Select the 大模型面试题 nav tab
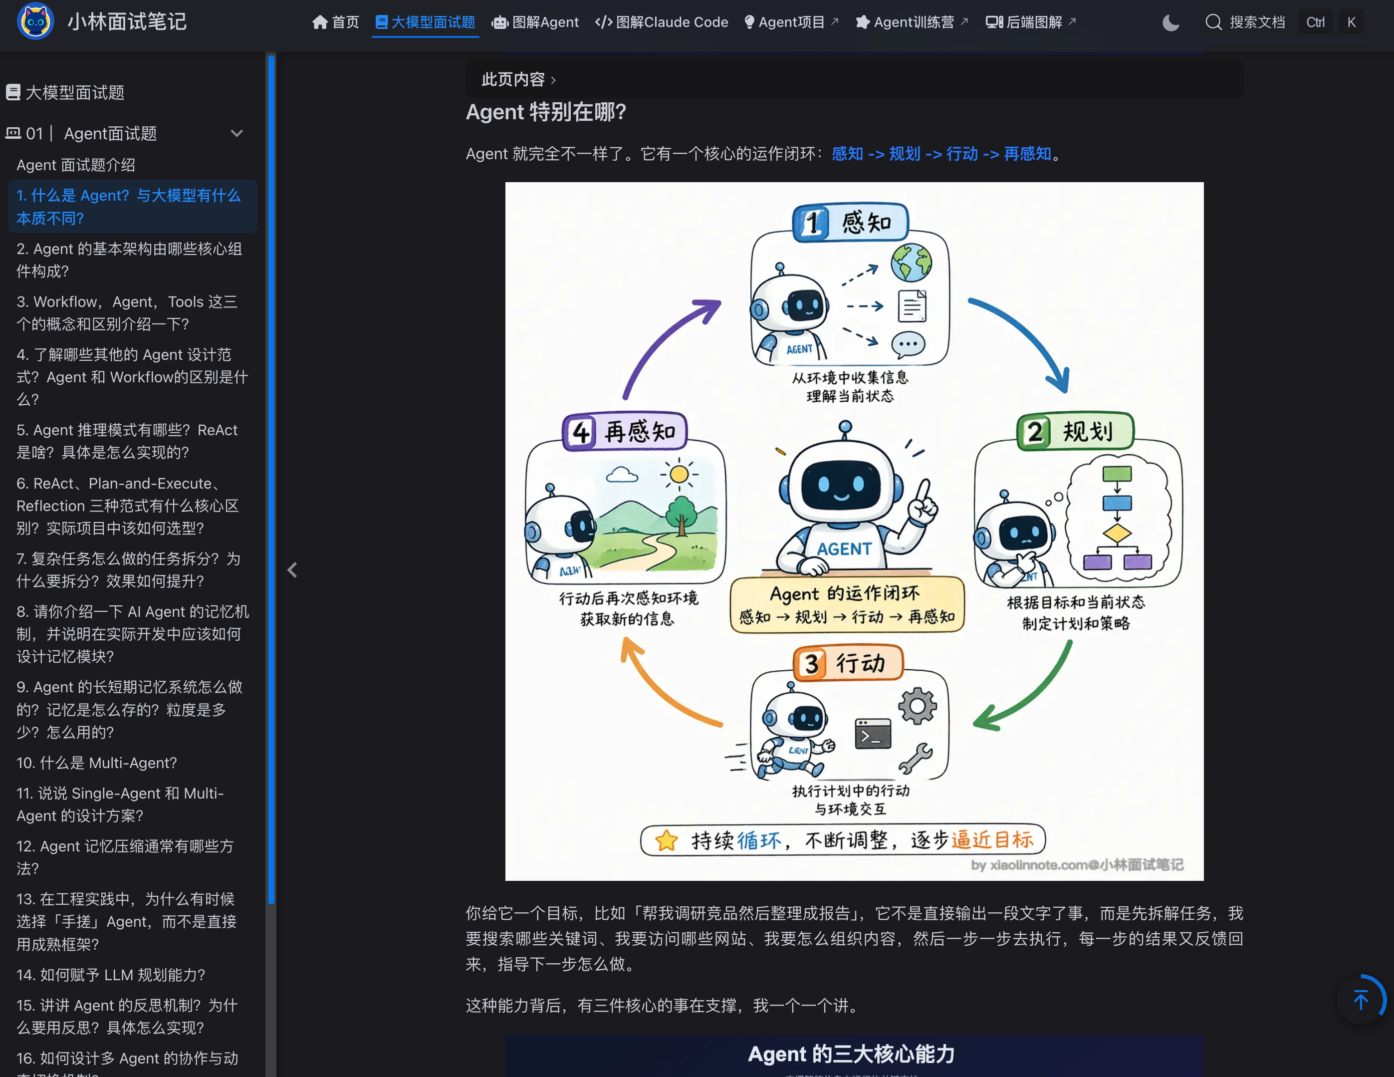The image size is (1394, 1077). pyautogui.click(x=425, y=22)
